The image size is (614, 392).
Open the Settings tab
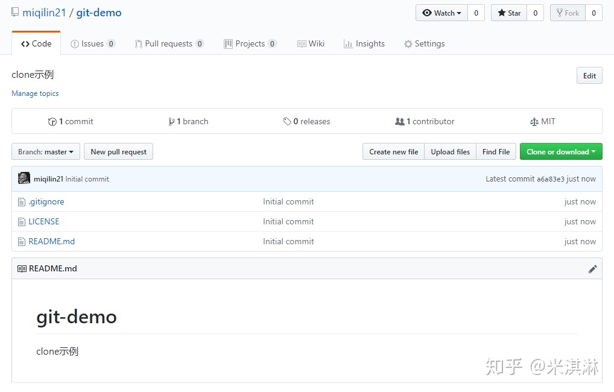pyautogui.click(x=425, y=43)
